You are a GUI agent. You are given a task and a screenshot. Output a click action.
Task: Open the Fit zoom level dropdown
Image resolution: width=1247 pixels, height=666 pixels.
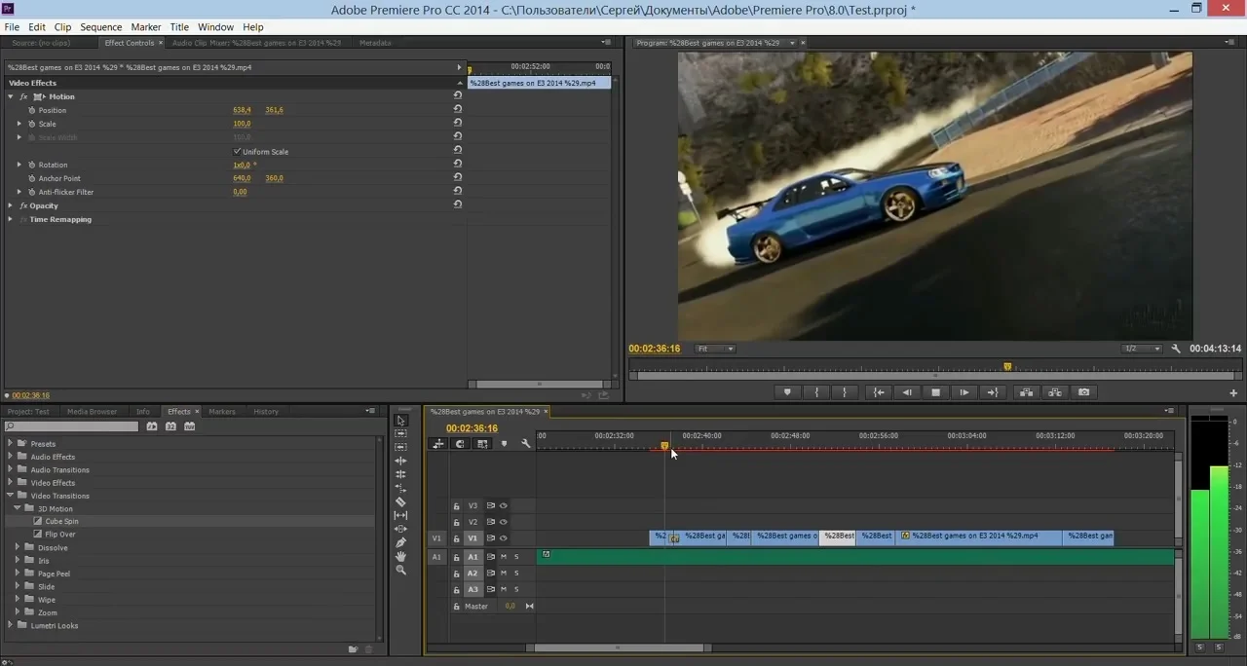point(715,349)
